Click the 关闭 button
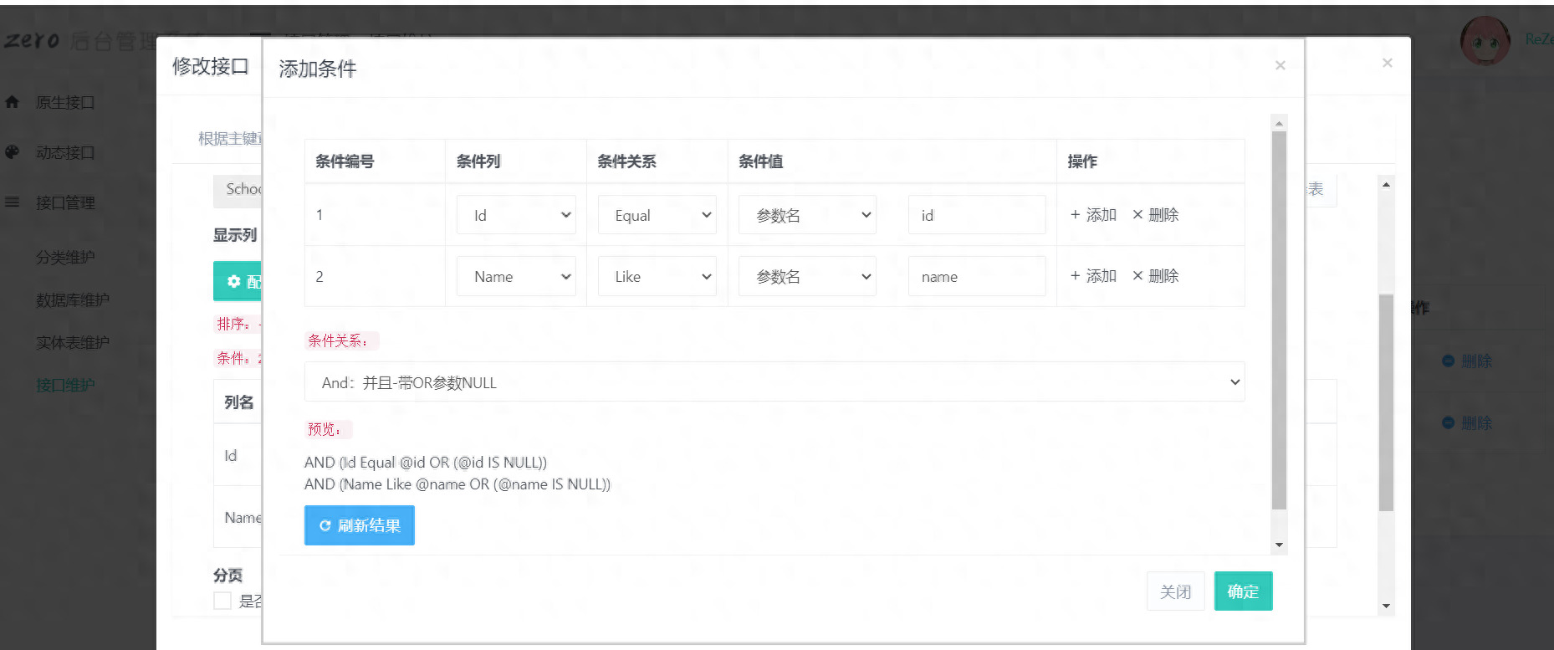The width and height of the screenshot is (1554, 650). (x=1175, y=591)
